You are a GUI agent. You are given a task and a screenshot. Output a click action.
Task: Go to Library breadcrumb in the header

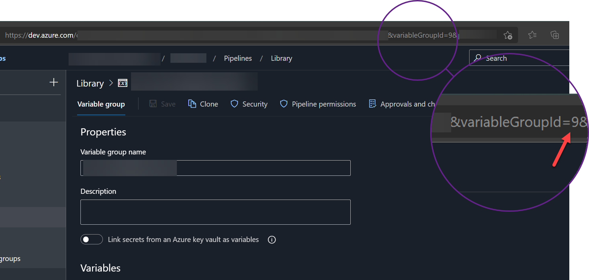coord(281,58)
